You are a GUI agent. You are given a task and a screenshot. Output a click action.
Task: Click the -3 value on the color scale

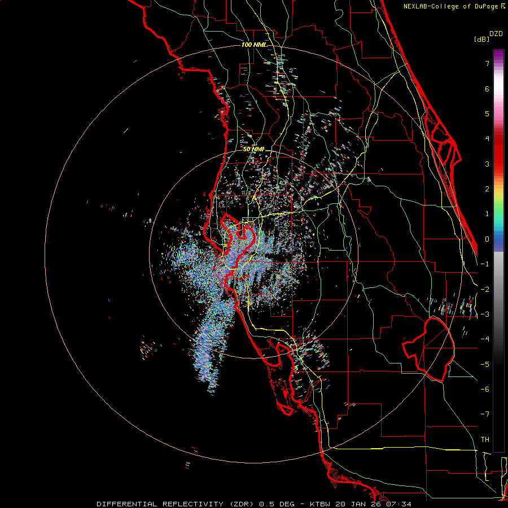(485, 314)
